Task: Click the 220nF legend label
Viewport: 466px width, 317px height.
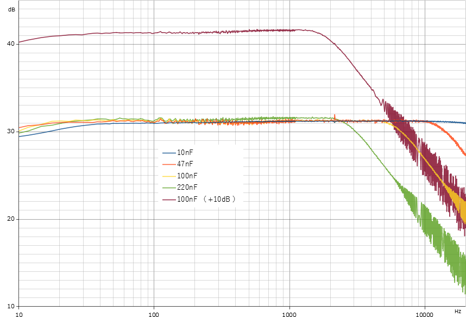Action: click(187, 187)
